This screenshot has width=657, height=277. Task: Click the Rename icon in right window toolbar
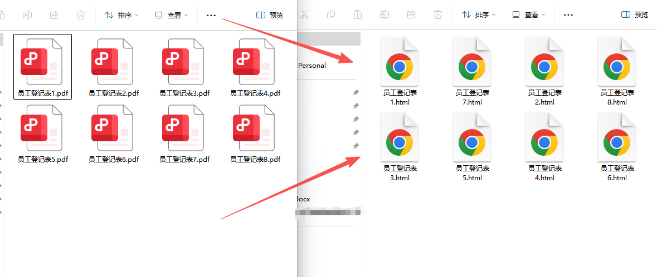point(385,15)
